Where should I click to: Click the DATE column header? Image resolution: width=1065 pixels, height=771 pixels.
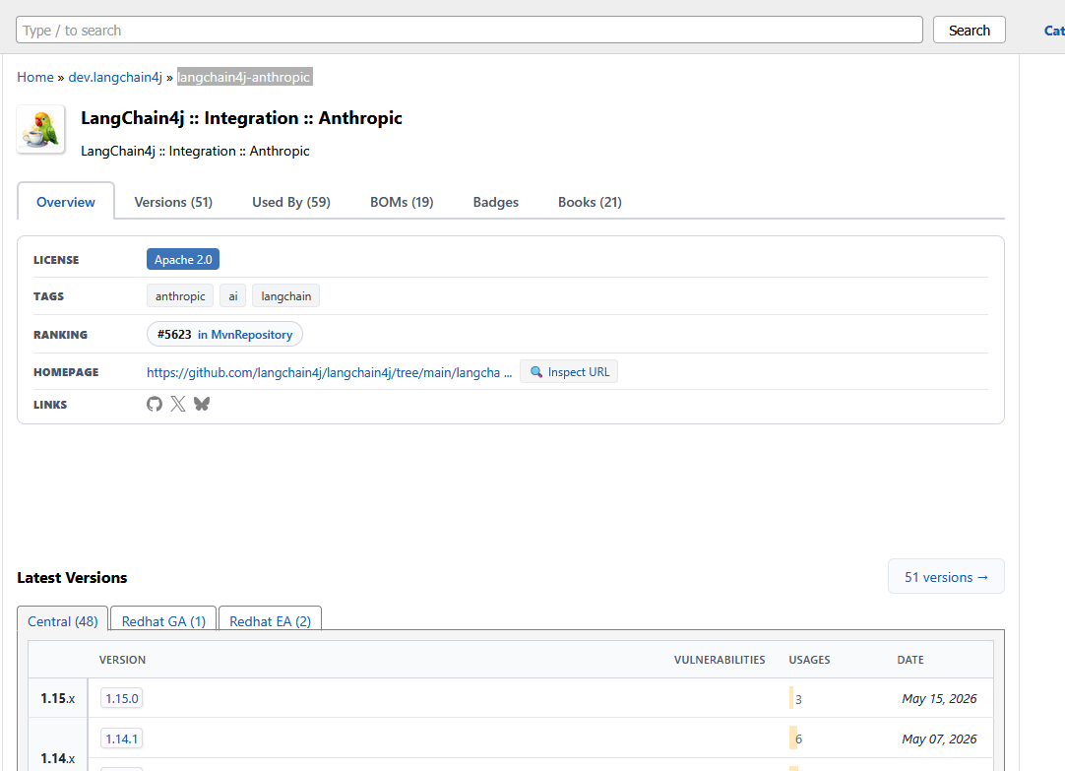(910, 660)
